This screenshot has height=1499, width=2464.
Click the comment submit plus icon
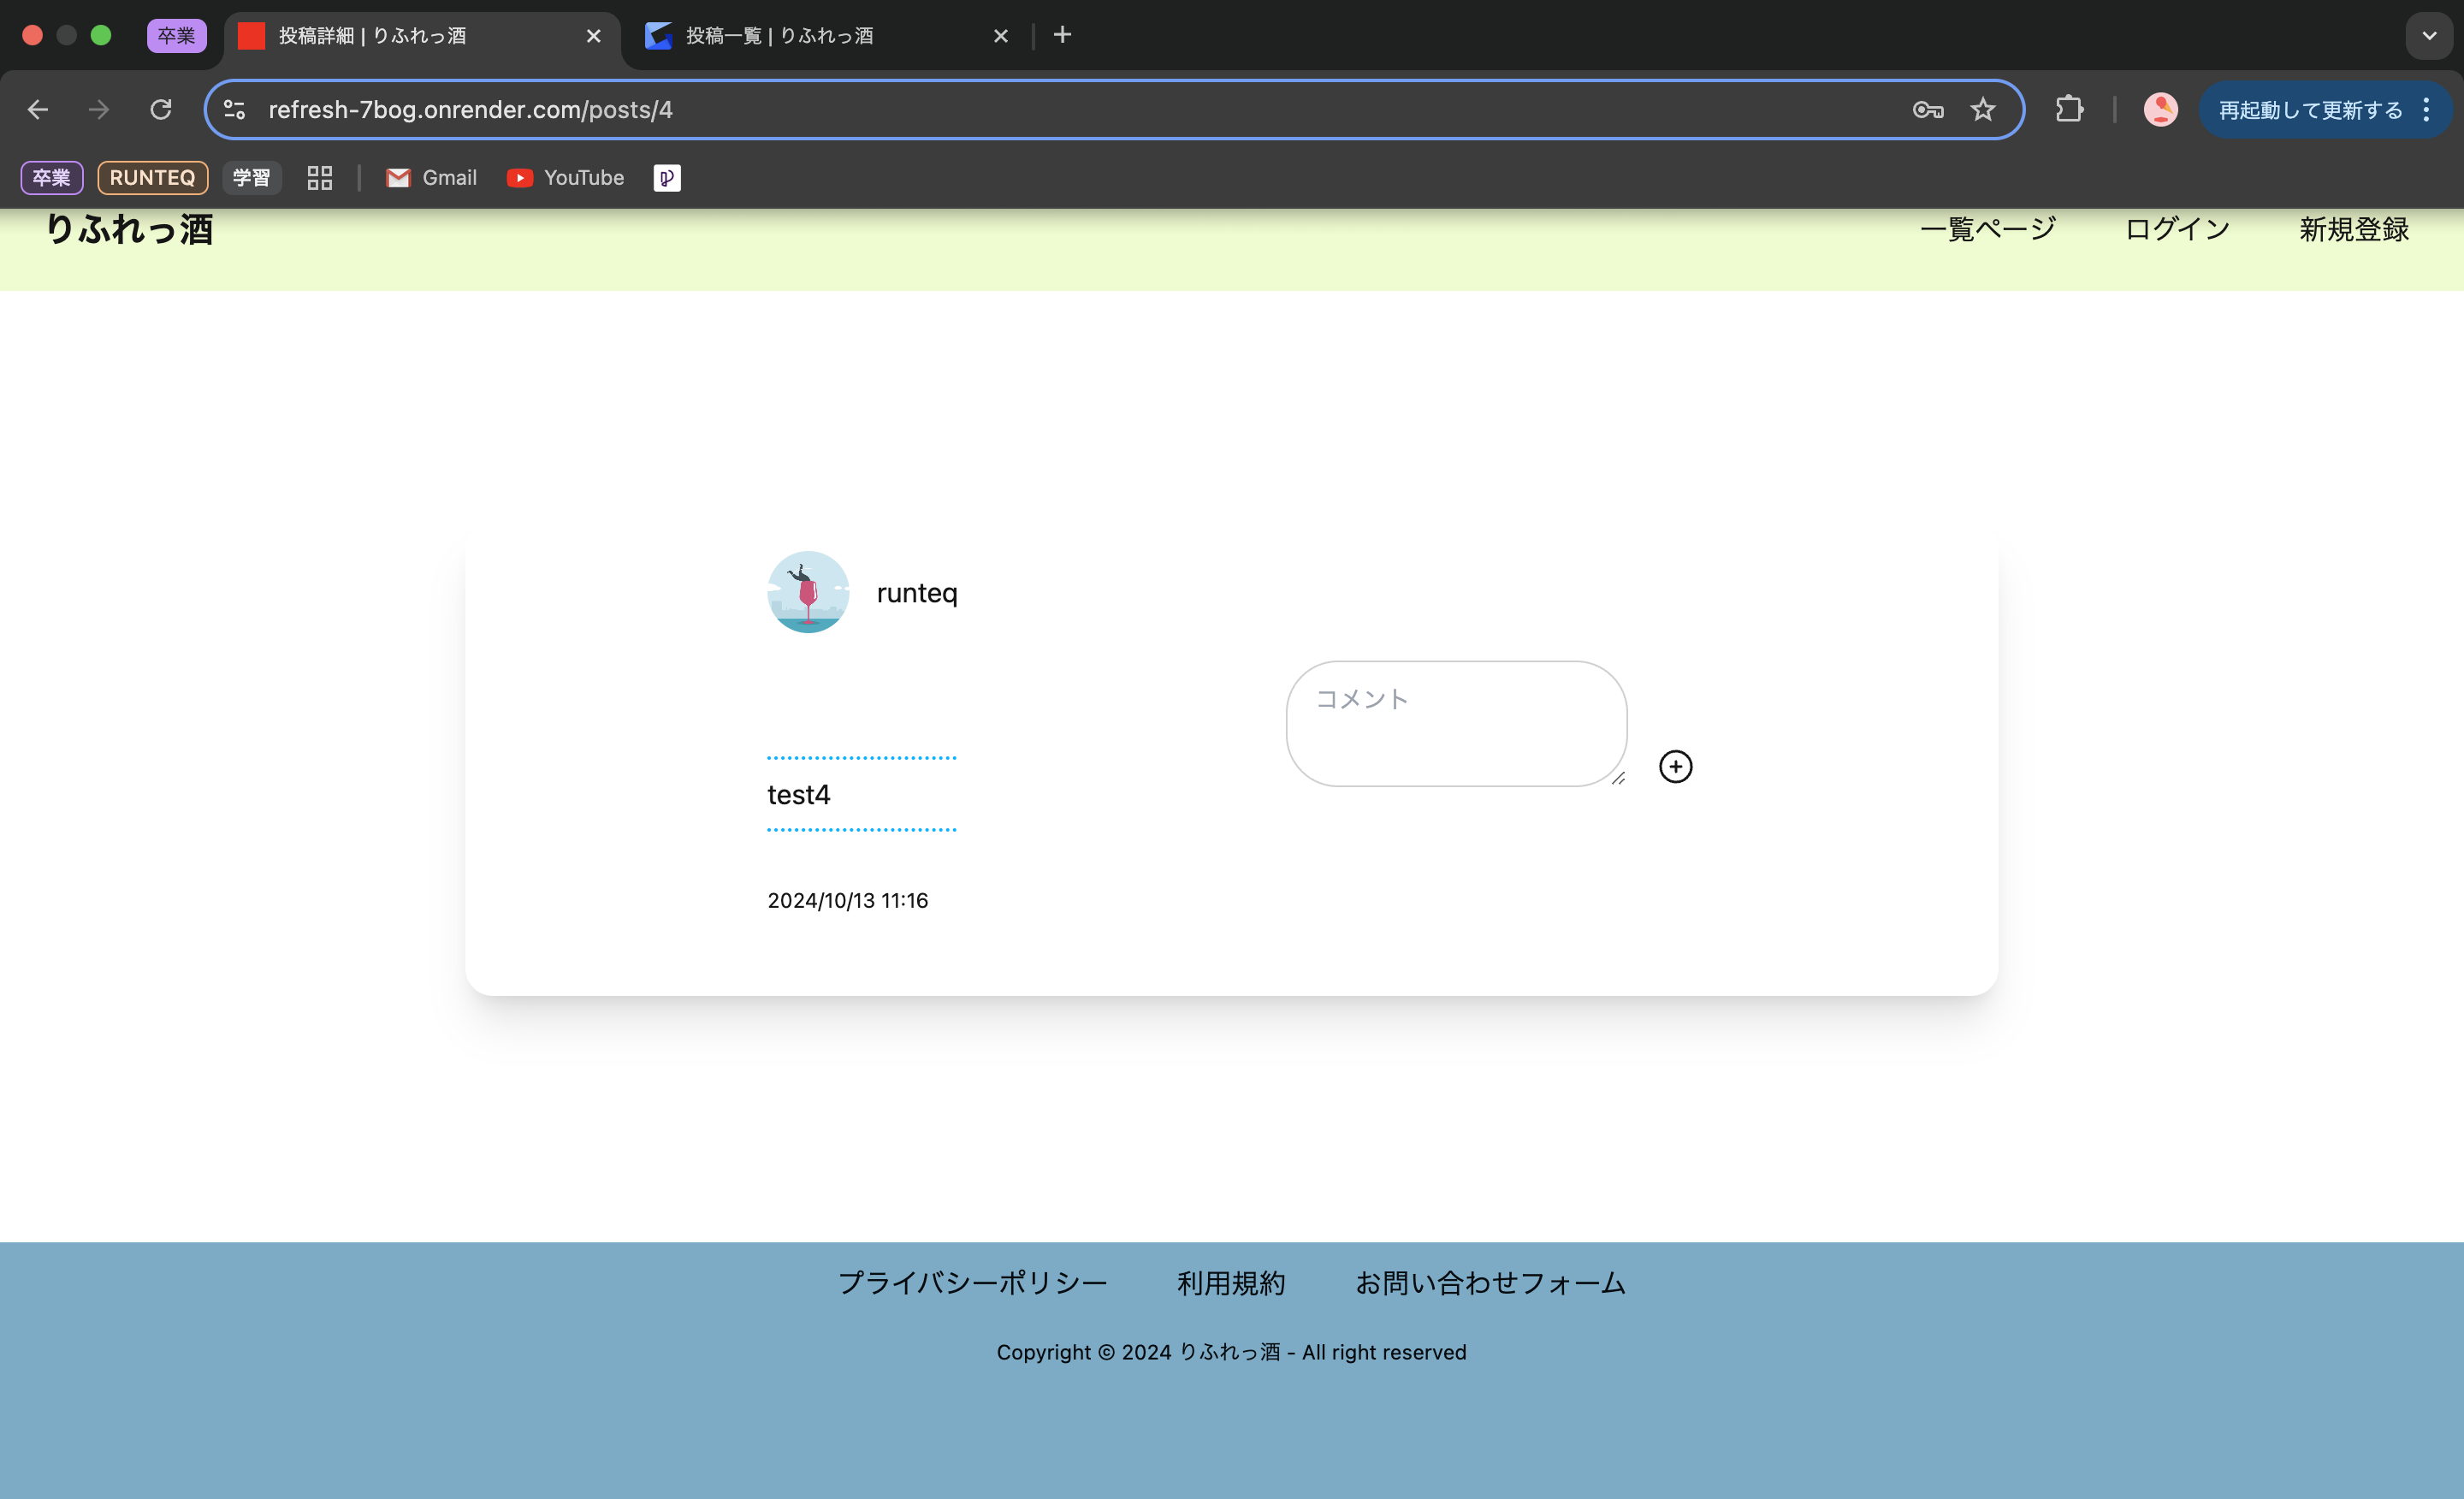point(1673,766)
